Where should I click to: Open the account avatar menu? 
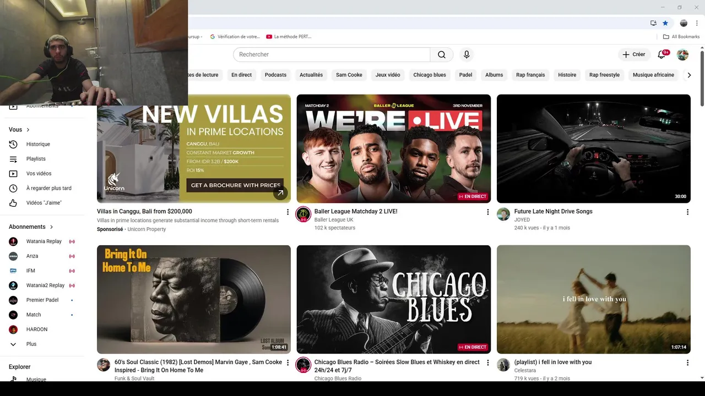pos(682,54)
